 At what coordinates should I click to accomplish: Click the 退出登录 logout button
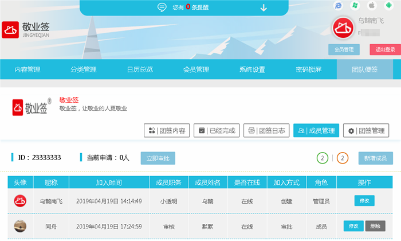point(382,49)
